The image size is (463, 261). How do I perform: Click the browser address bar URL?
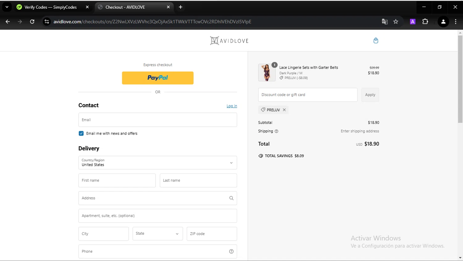pos(152,22)
